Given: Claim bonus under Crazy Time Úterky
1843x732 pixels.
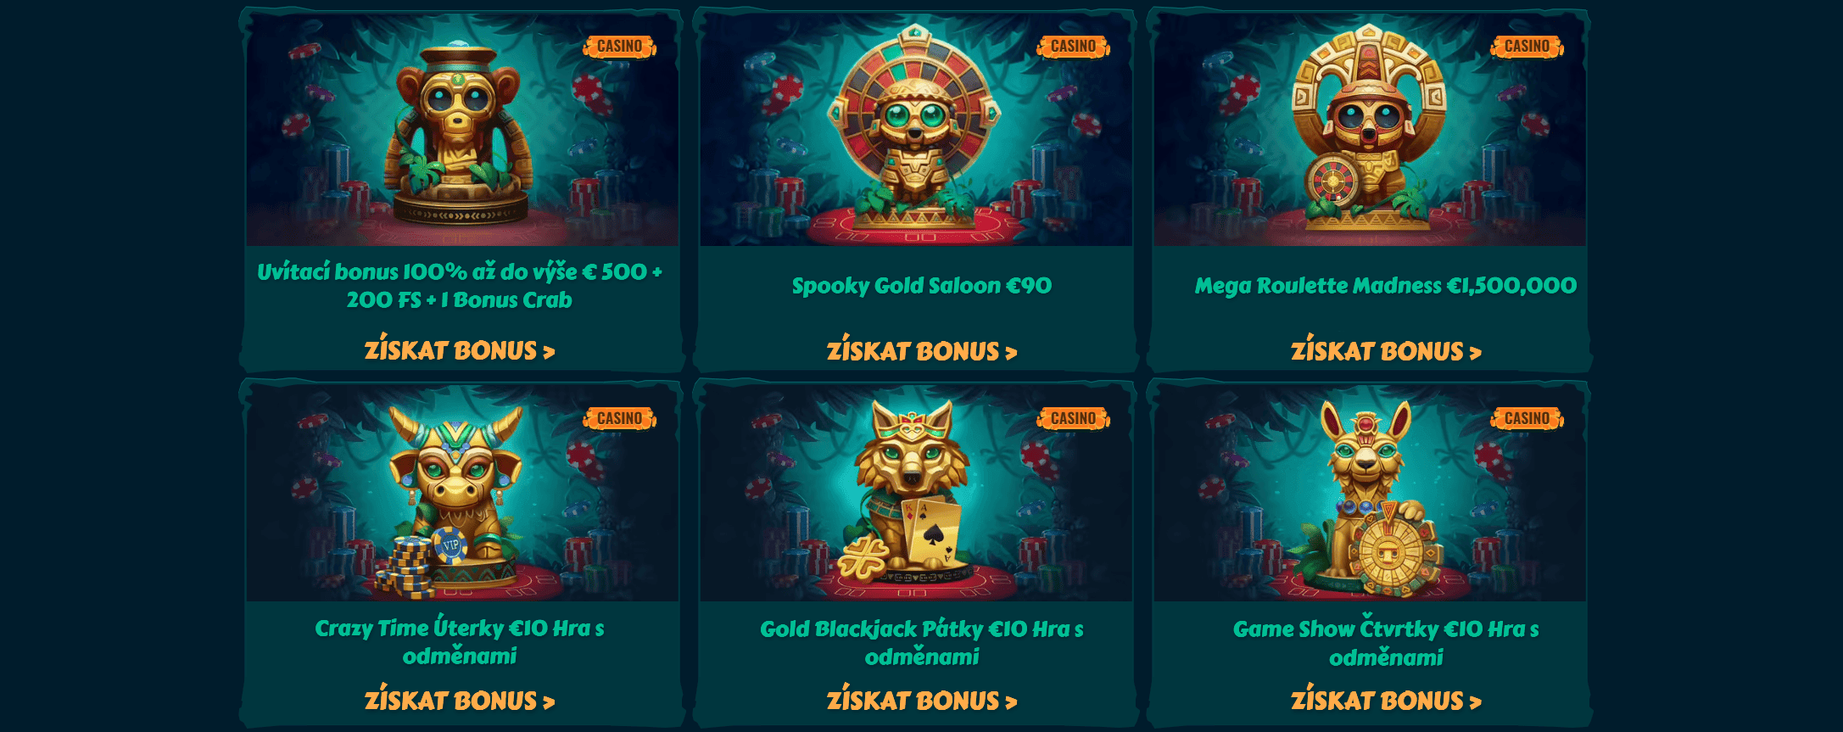Looking at the screenshot, I should click(460, 701).
